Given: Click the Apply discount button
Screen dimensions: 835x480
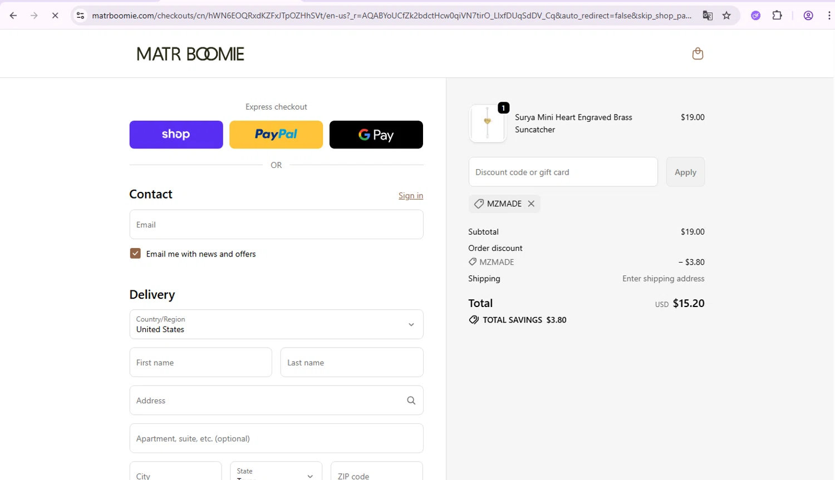Looking at the screenshot, I should pyautogui.click(x=685, y=172).
